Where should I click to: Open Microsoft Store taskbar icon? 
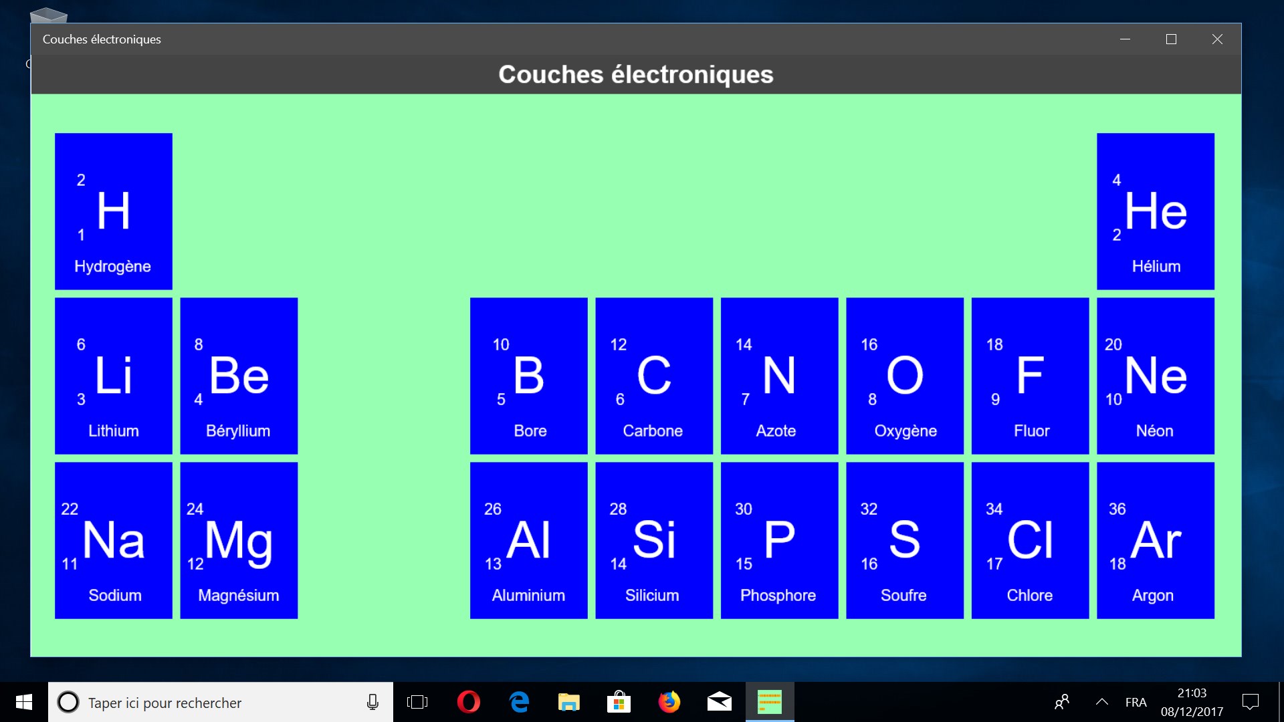(x=619, y=702)
